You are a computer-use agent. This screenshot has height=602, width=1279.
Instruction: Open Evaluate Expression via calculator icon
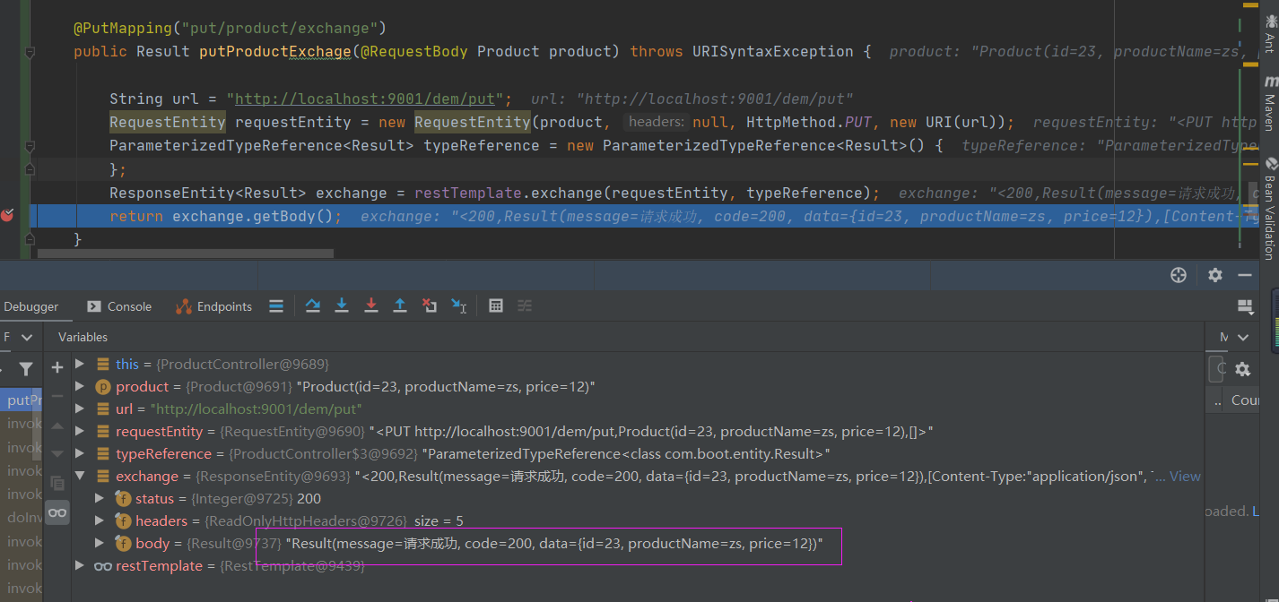coord(495,306)
